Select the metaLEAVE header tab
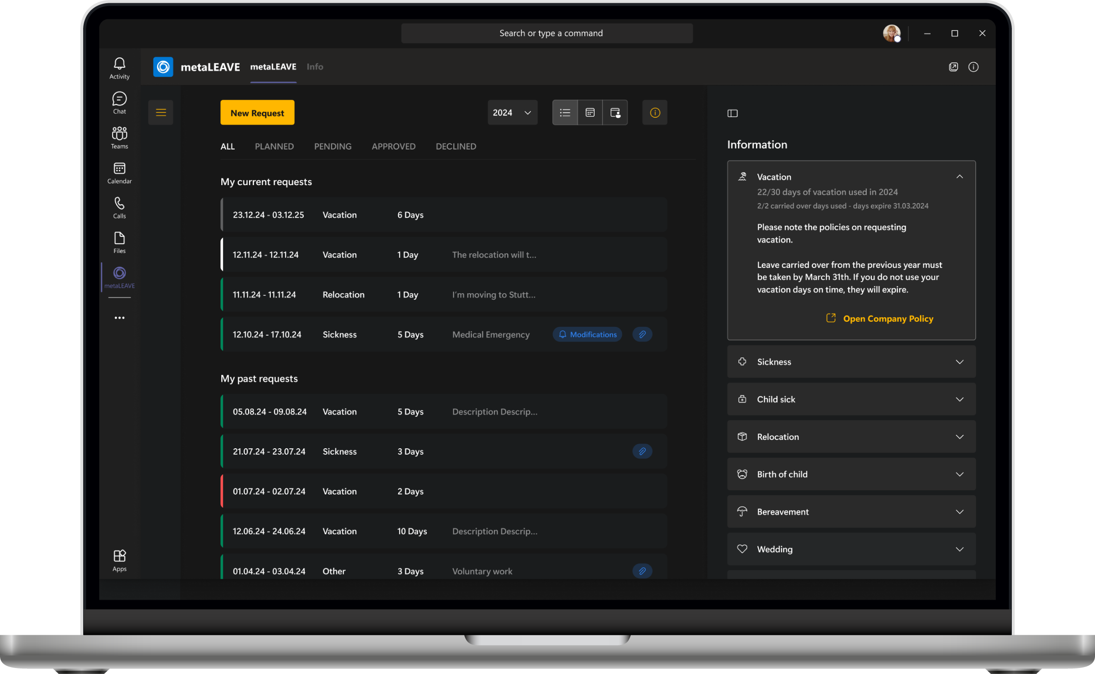Viewport: 1095px width, 674px height. pos(273,67)
